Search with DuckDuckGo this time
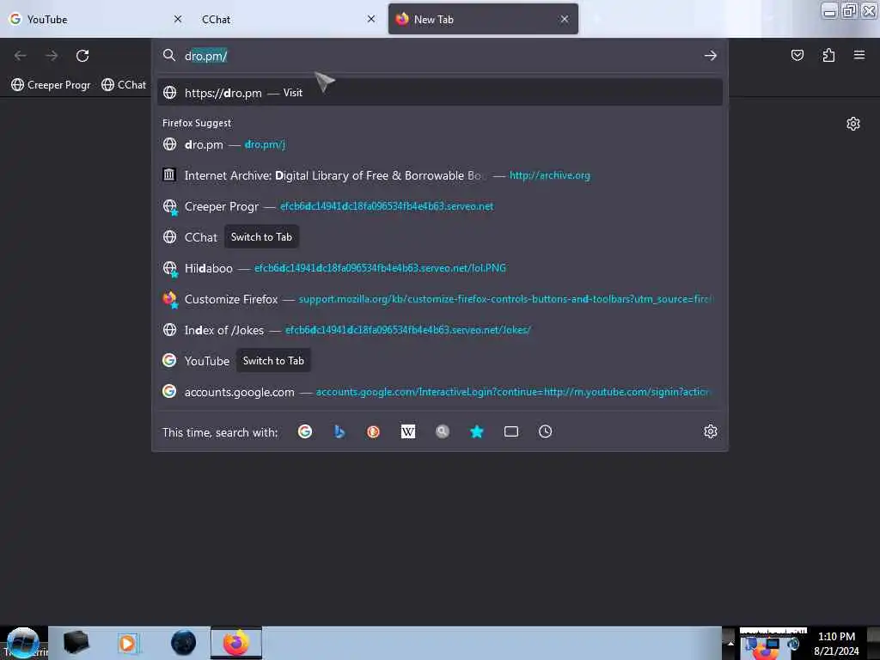This screenshot has width=880, height=660. (373, 431)
